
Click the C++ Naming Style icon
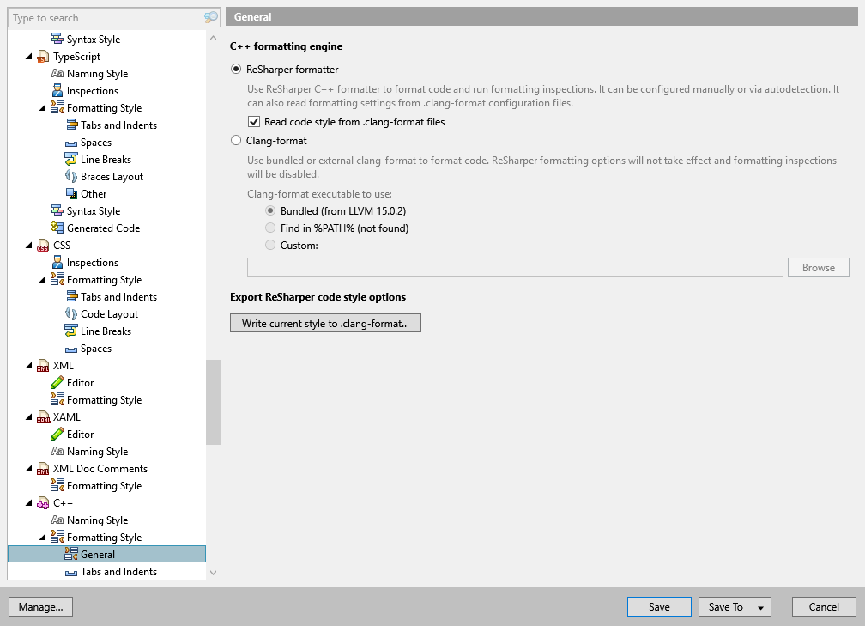57,520
